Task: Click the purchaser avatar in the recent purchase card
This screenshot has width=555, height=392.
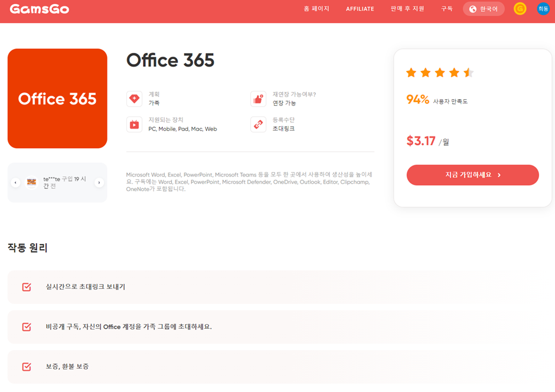Action: 31,182
